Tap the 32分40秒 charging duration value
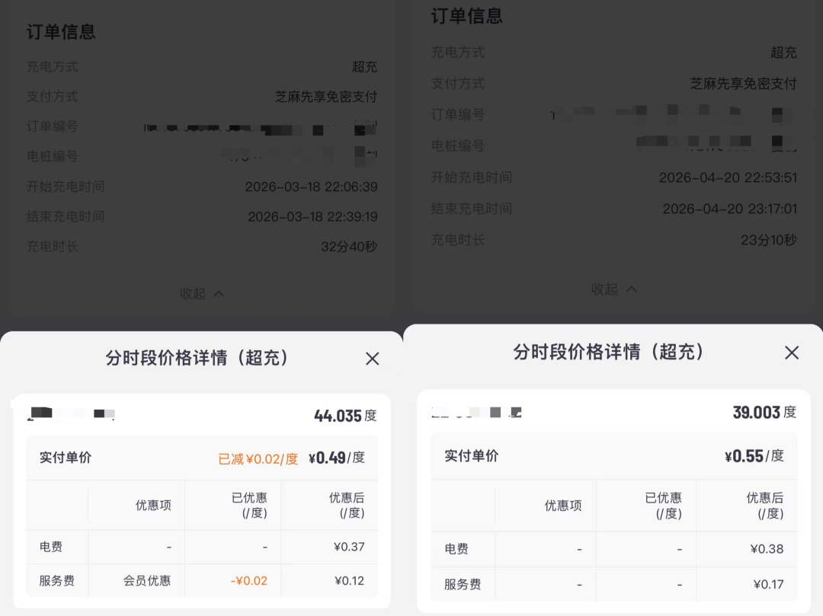The width and height of the screenshot is (823, 616). [349, 246]
